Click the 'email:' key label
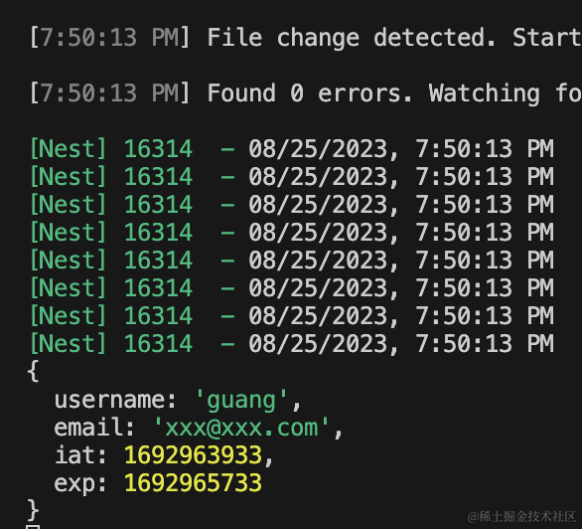582x529 pixels. tap(94, 428)
